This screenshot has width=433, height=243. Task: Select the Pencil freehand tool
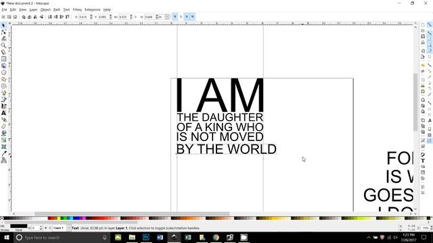click(3, 93)
